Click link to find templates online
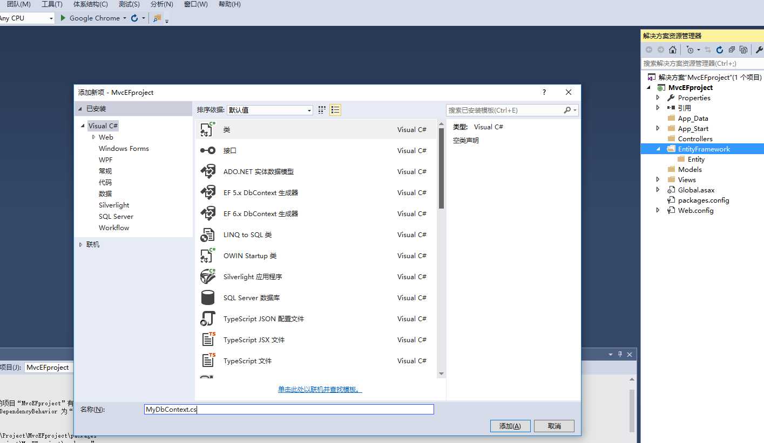The height and width of the screenshot is (443, 764). tap(320, 389)
